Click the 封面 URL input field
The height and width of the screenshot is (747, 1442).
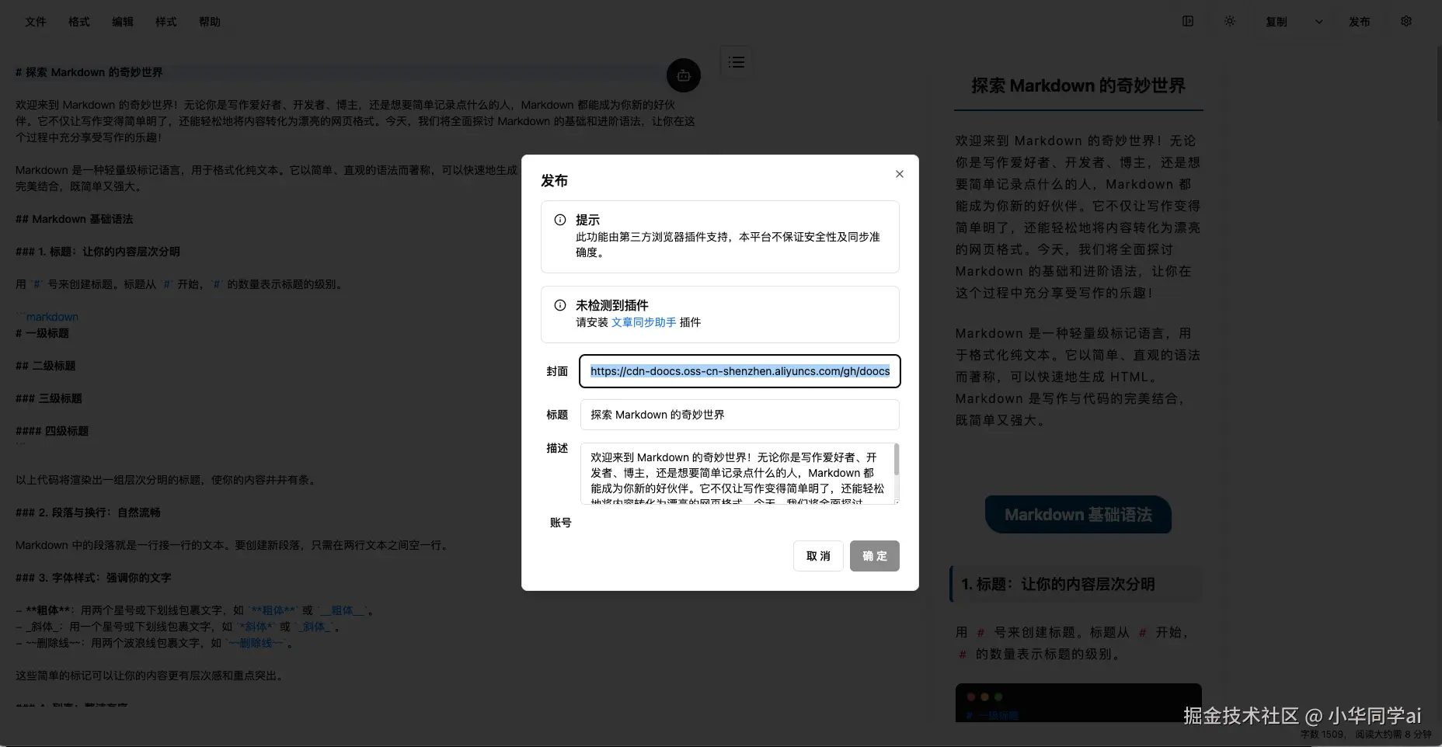pyautogui.click(x=740, y=371)
